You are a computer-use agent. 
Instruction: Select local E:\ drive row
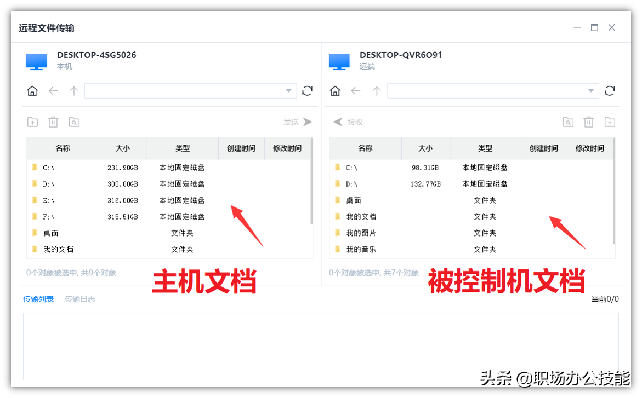pyautogui.click(x=168, y=200)
